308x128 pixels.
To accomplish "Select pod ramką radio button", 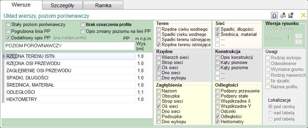I will [x=270, y=106].
